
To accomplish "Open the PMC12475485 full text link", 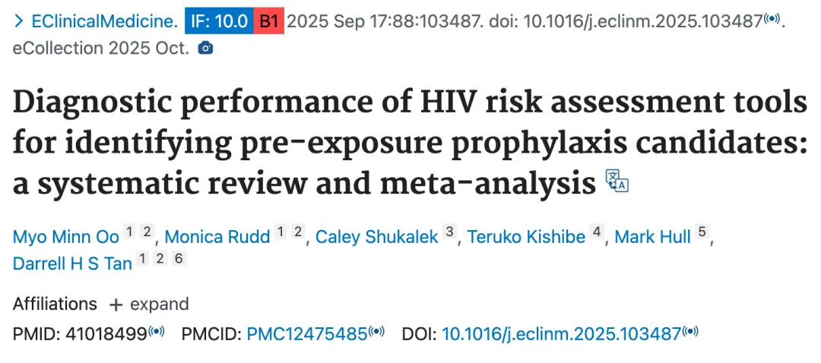I will click(x=307, y=333).
